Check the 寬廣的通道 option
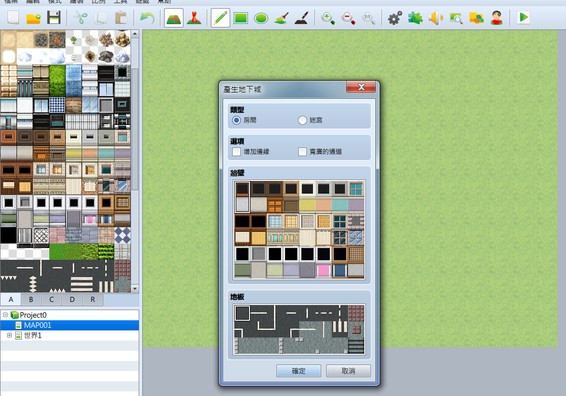The image size is (566, 396). click(x=302, y=151)
